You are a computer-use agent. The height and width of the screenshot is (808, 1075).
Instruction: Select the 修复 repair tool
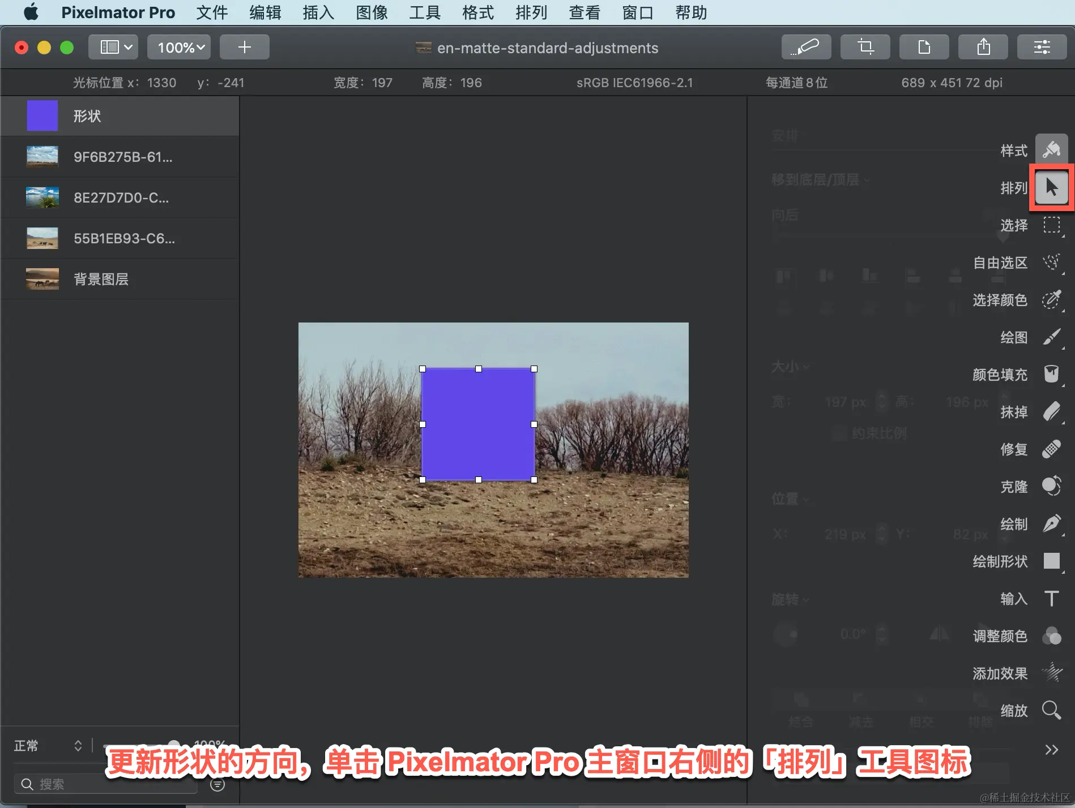coord(1051,449)
